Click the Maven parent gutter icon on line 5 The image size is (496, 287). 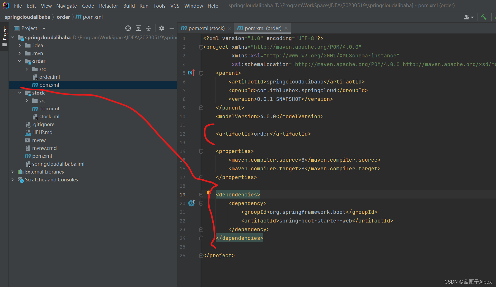pyautogui.click(x=191, y=73)
